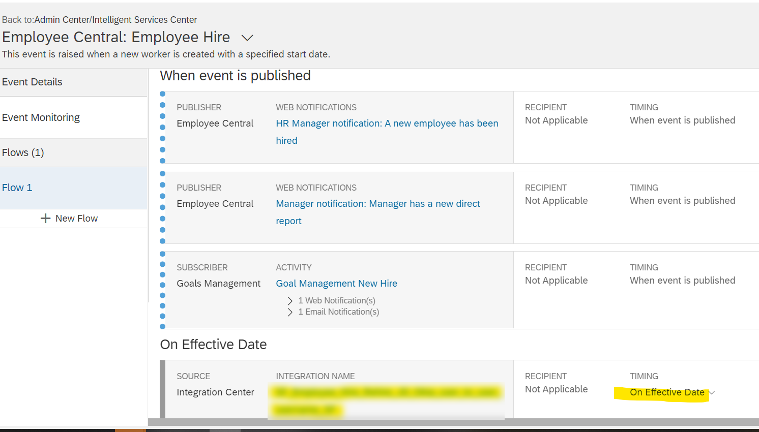Open the Event Details section
759x432 pixels.
click(x=74, y=82)
